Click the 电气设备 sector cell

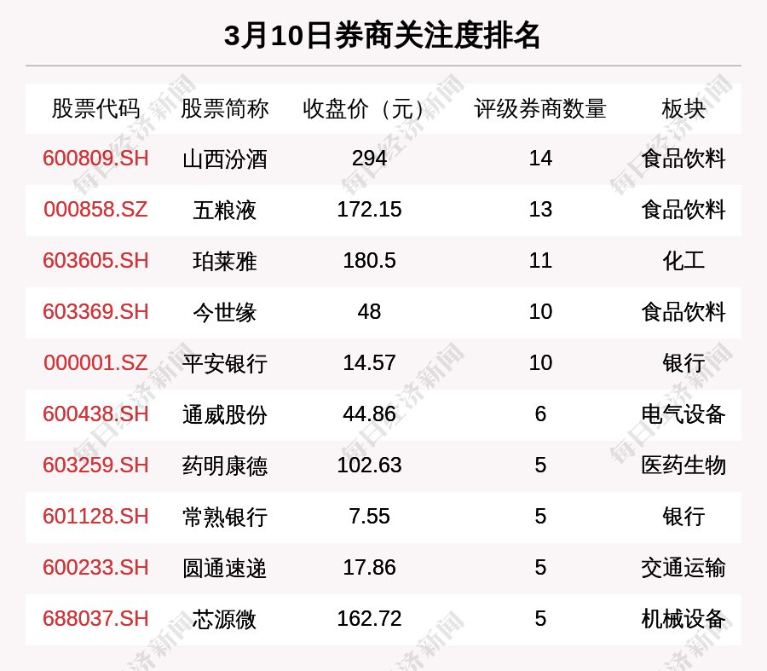click(683, 414)
